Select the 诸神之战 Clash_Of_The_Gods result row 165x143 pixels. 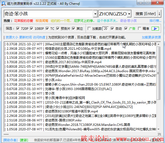point(80,102)
